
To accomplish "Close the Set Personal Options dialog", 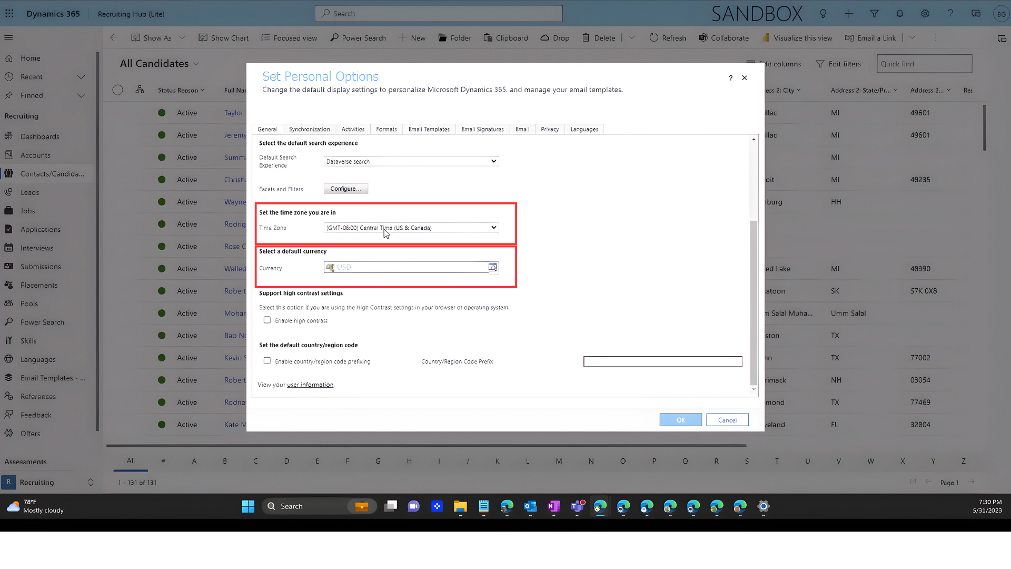I will [745, 78].
